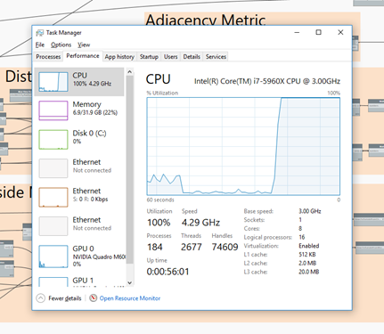Click the processes count 184
384x334 pixels.
[155, 247]
